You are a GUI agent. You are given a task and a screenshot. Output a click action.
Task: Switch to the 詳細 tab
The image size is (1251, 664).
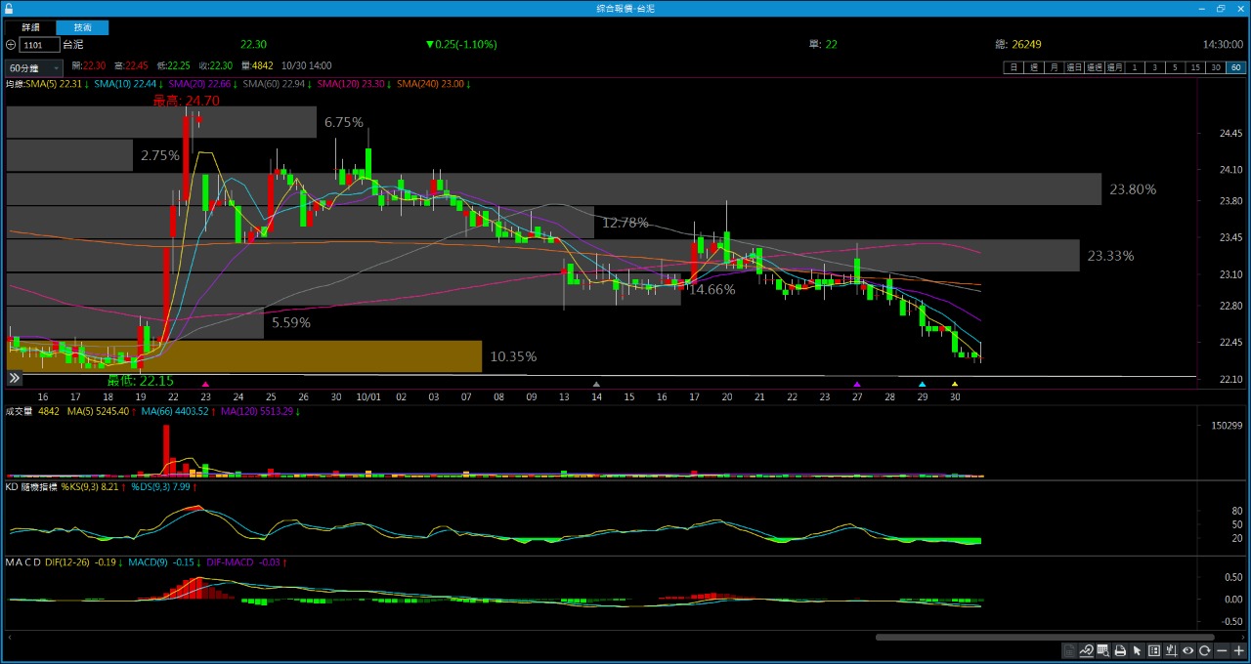[31, 27]
